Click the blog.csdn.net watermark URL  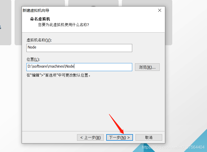click(173, 147)
